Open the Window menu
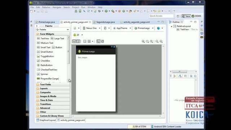This screenshot has height=130, width=231. click(91, 7)
